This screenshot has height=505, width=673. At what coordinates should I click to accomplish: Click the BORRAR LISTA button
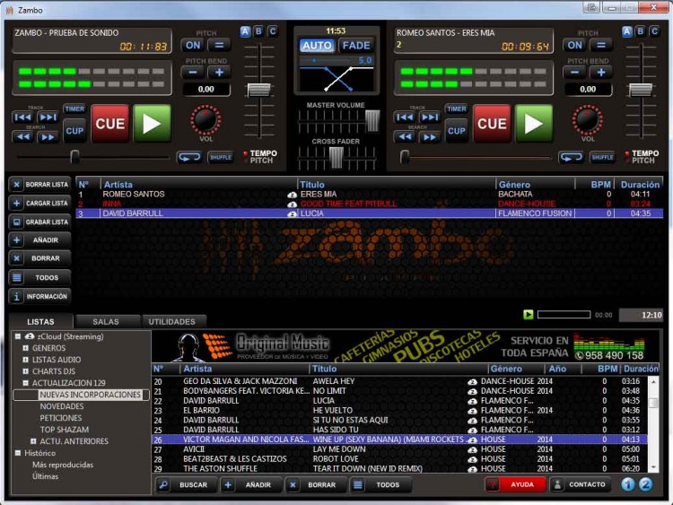click(39, 185)
